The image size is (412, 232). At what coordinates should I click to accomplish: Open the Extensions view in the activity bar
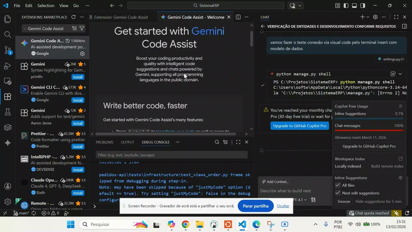tap(7, 96)
